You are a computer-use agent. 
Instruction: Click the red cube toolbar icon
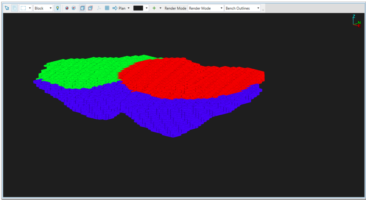coord(74,8)
